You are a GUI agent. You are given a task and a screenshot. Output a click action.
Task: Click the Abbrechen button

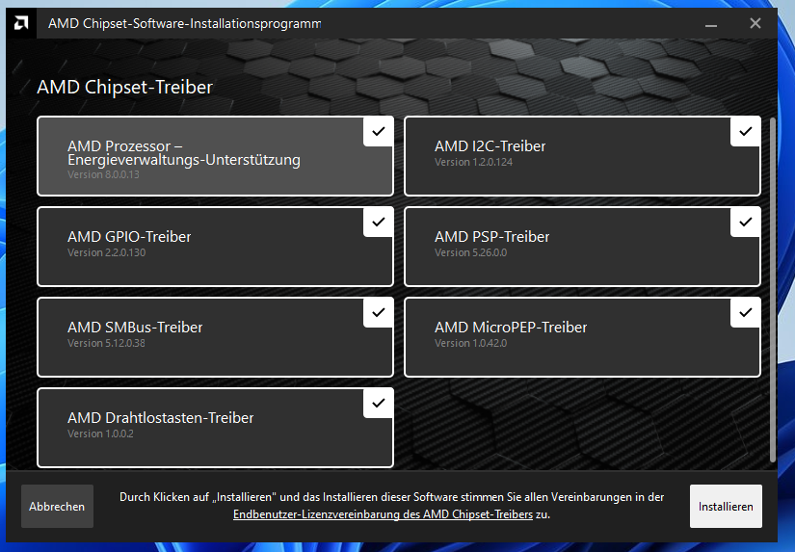pos(57,507)
